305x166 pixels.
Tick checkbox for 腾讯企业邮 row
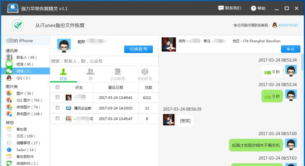coord(58,107)
